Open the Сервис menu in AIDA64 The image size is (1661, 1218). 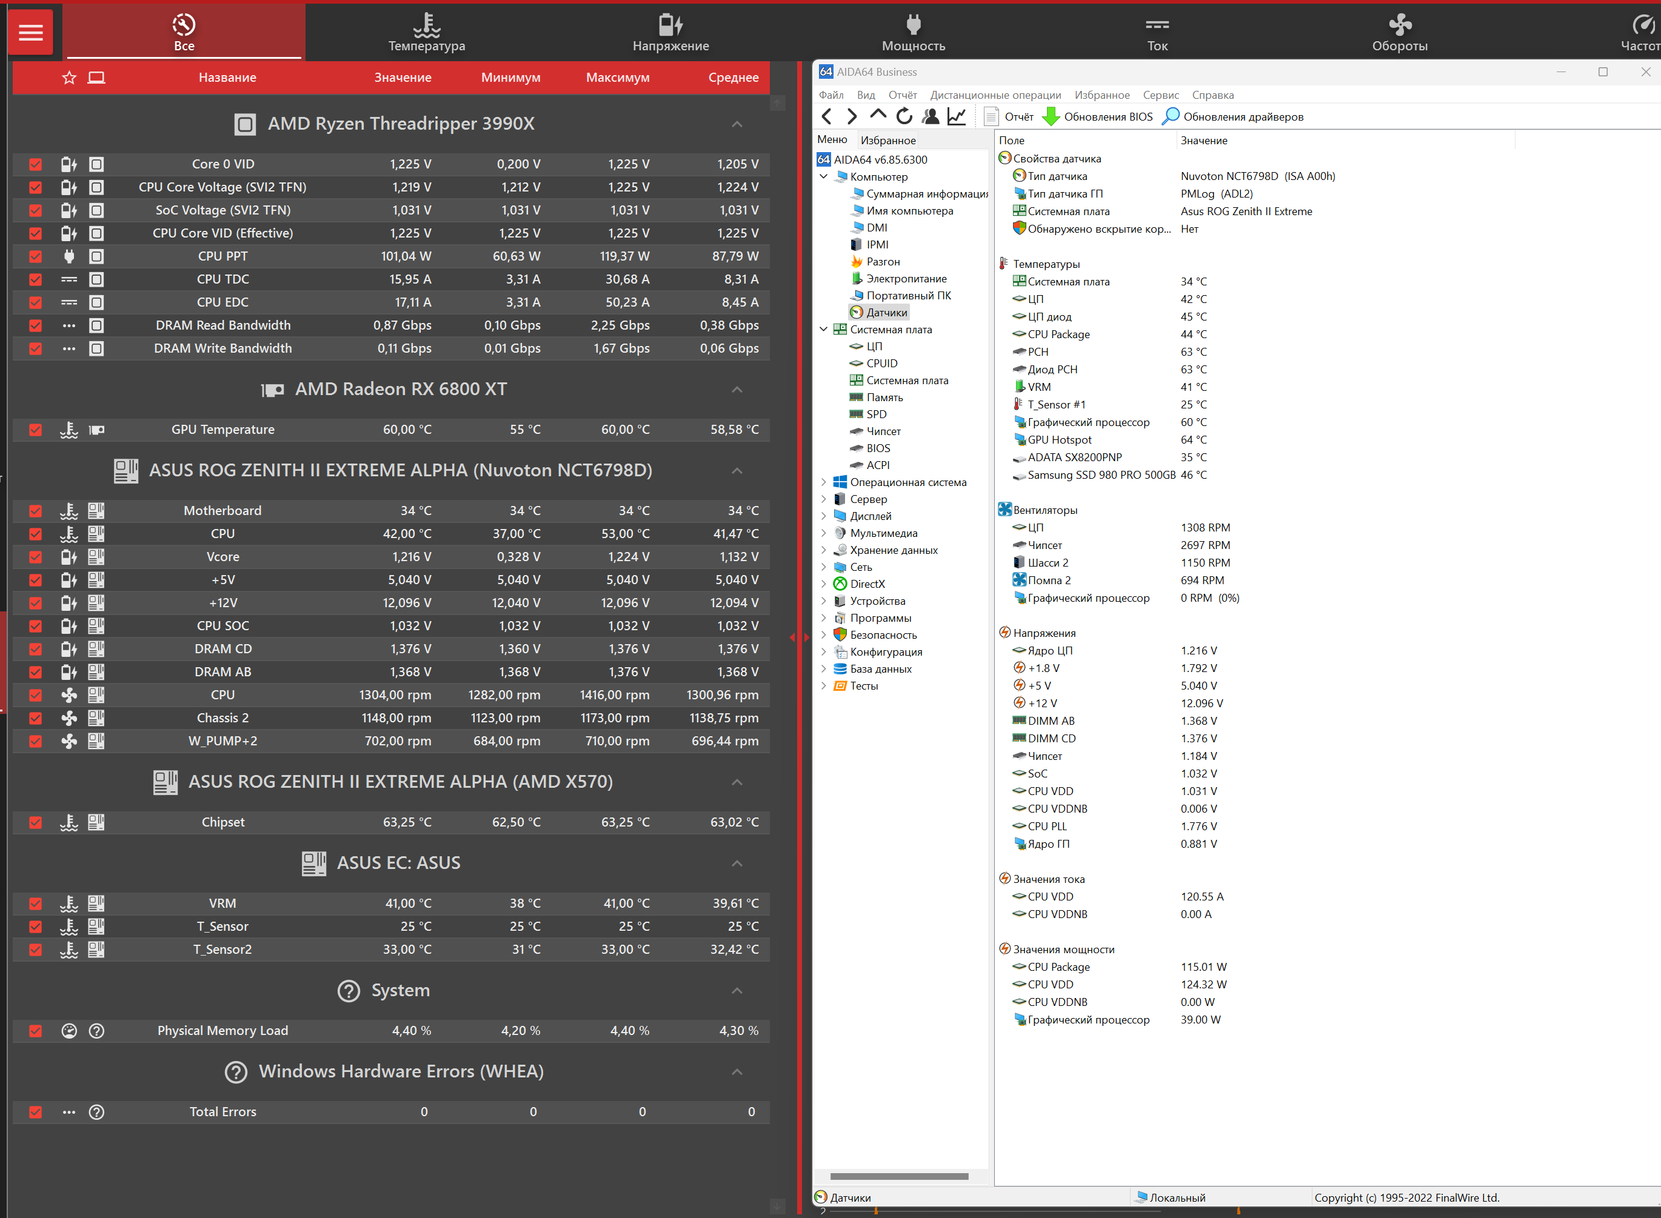click(x=1160, y=95)
